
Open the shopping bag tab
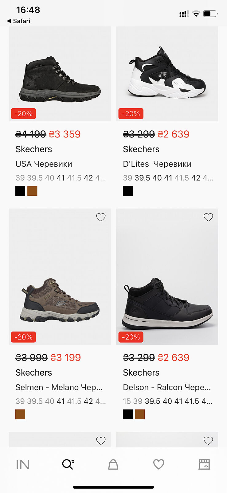(x=113, y=464)
